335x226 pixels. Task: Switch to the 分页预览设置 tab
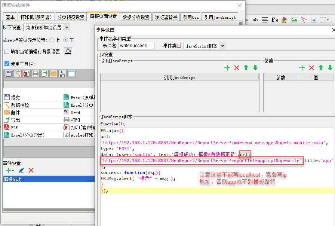71,17
